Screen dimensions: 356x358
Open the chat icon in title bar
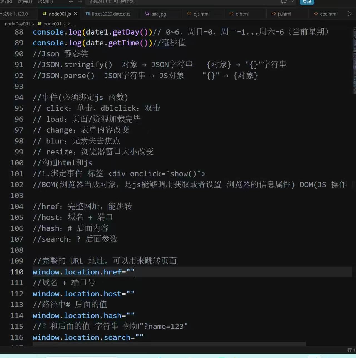point(284,2)
